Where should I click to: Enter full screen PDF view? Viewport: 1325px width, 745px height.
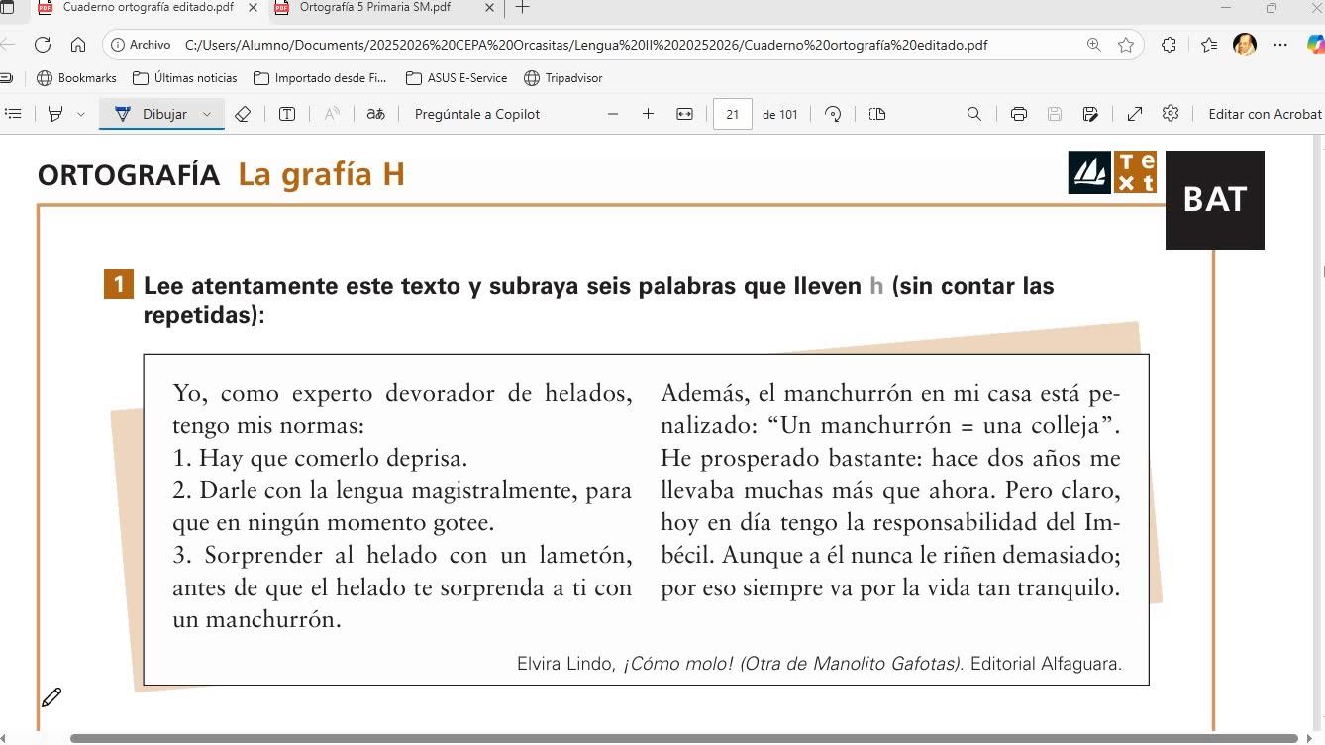pos(1135,114)
